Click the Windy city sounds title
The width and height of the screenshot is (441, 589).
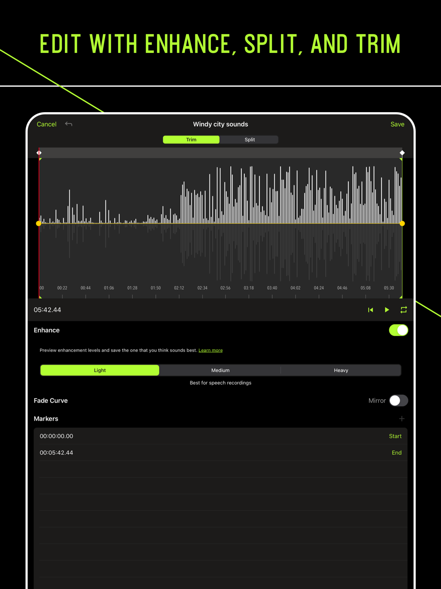coord(220,125)
